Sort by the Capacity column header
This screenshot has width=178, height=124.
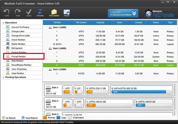(x=100, y=22)
